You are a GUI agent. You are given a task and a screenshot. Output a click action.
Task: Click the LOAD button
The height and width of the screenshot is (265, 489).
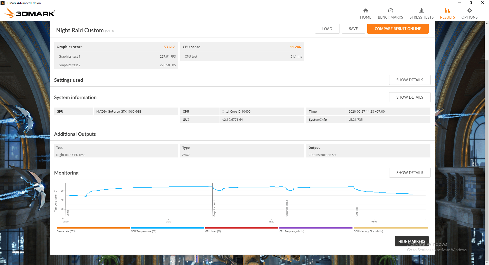tap(327, 29)
